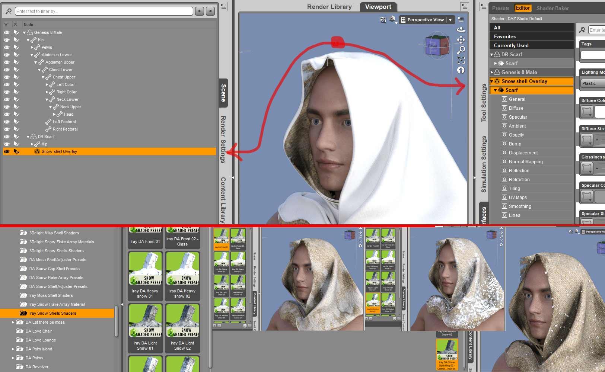Viewport: 605px width, 372px height.
Task: Hide the Pelvis bone with its eye icon
Action: click(x=7, y=47)
